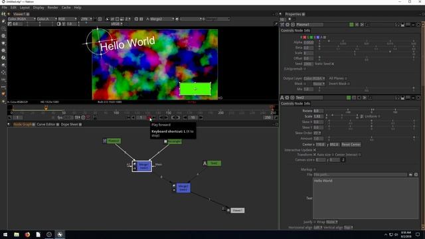
Task: Open Plasma1 panel settings gear icon
Action: [x=288, y=25]
